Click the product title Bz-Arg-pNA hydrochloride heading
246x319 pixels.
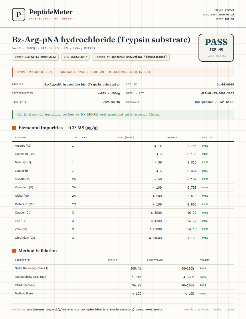coord(101,39)
